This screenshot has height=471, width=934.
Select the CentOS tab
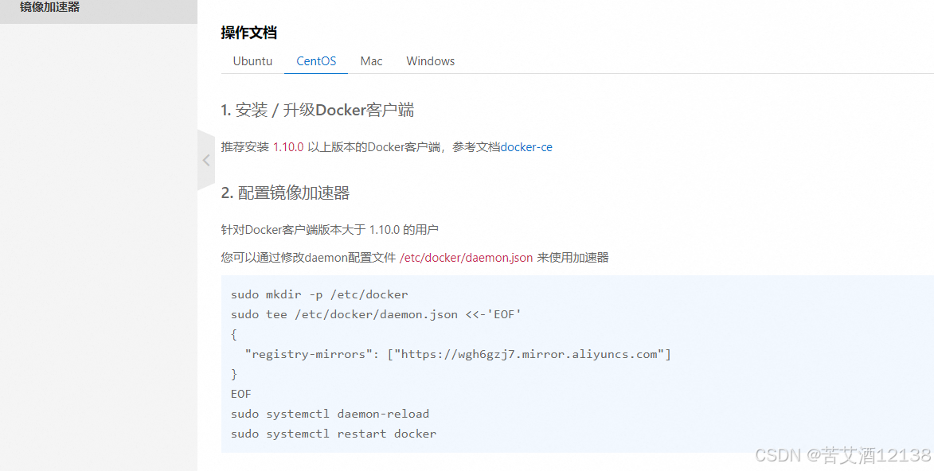(x=315, y=60)
